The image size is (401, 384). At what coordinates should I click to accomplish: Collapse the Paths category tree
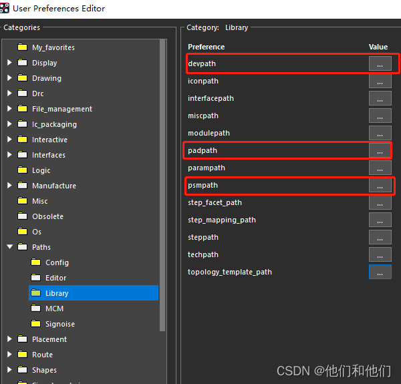(9, 247)
